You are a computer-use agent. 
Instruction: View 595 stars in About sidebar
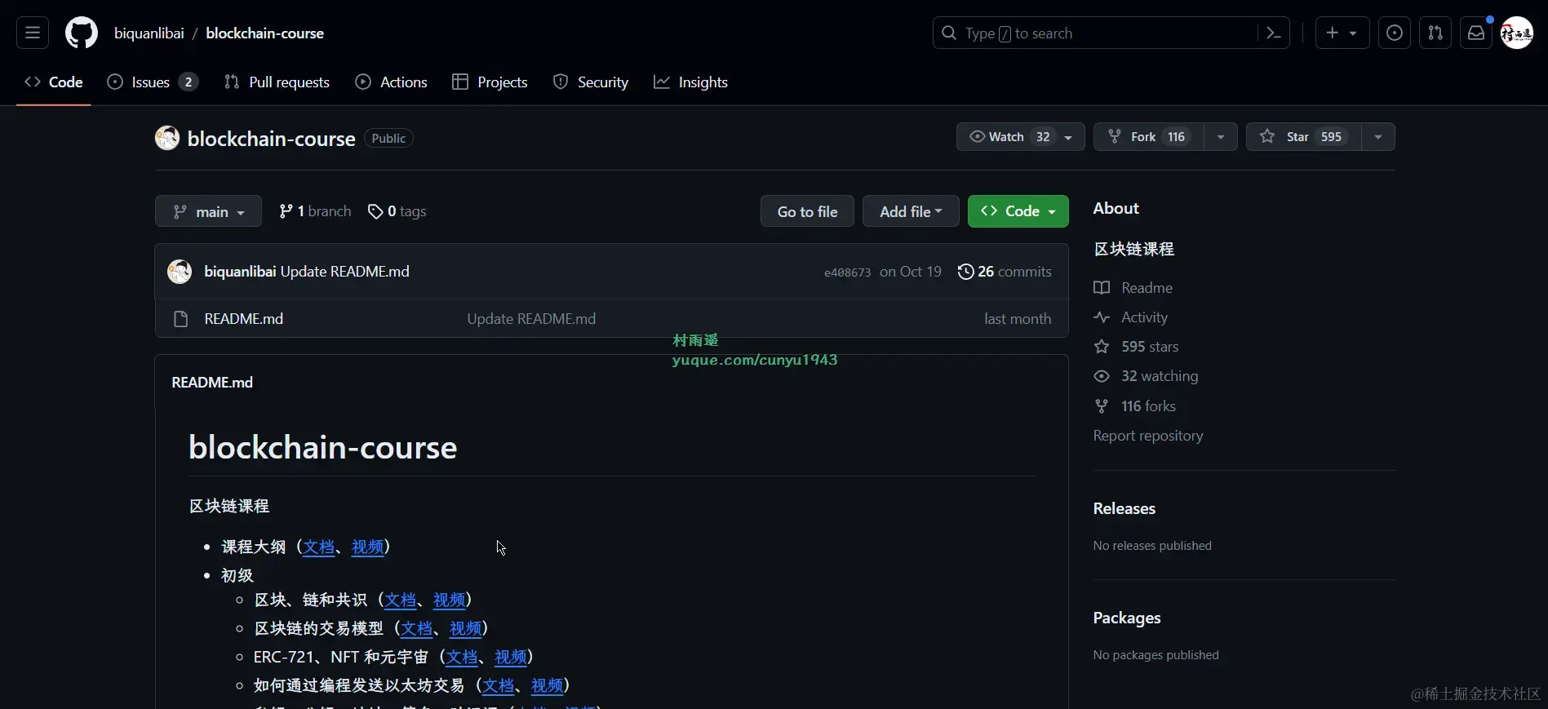[1136, 347]
